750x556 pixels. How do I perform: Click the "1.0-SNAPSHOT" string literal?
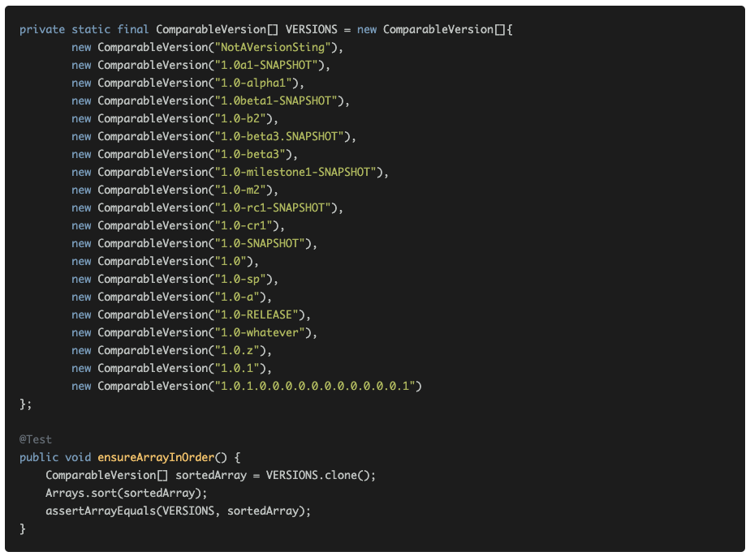(x=260, y=243)
